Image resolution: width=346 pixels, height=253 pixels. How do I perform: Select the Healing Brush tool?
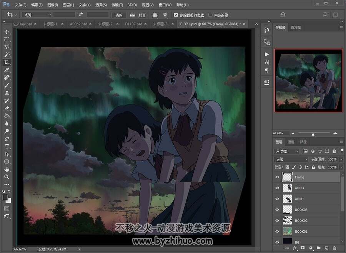(x=7, y=78)
